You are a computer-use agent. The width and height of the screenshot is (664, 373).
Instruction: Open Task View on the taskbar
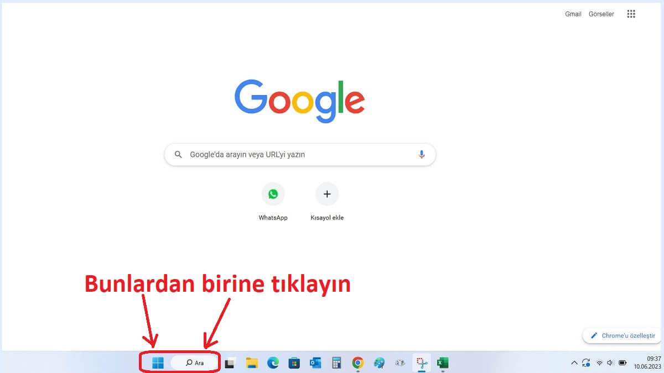coord(230,363)
